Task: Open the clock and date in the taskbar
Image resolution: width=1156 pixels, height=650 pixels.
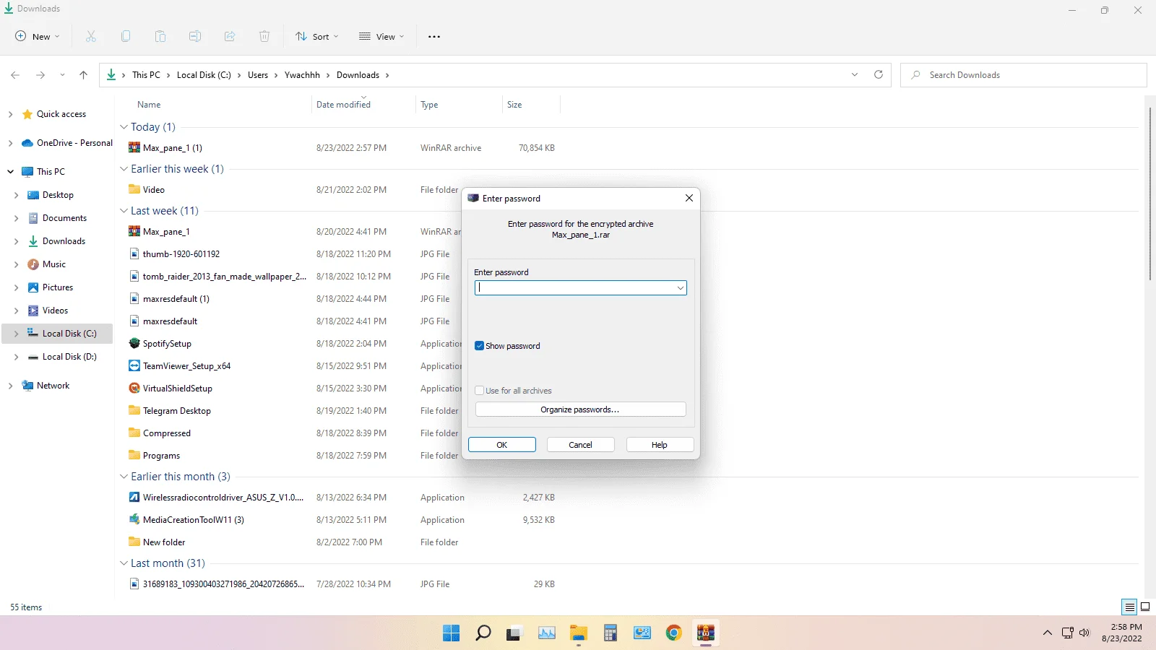Action: tap(1123, 633)
